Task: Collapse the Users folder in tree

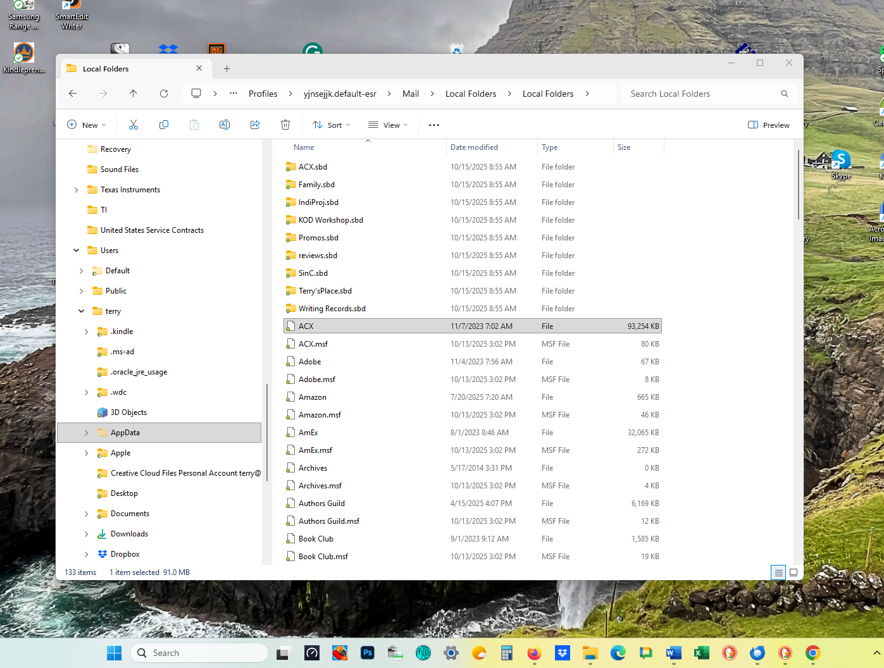Action: pyautogui.click(x=77, y=250)
